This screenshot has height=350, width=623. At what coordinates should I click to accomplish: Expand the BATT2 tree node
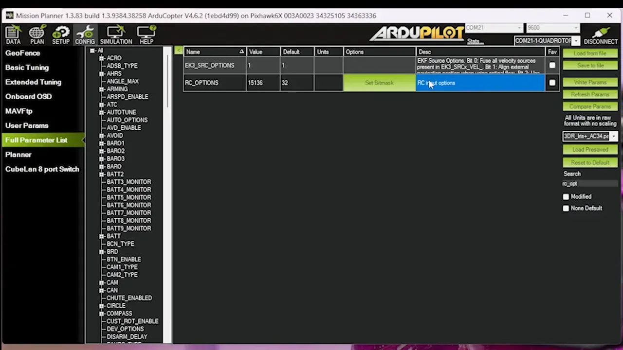(102, 174)
